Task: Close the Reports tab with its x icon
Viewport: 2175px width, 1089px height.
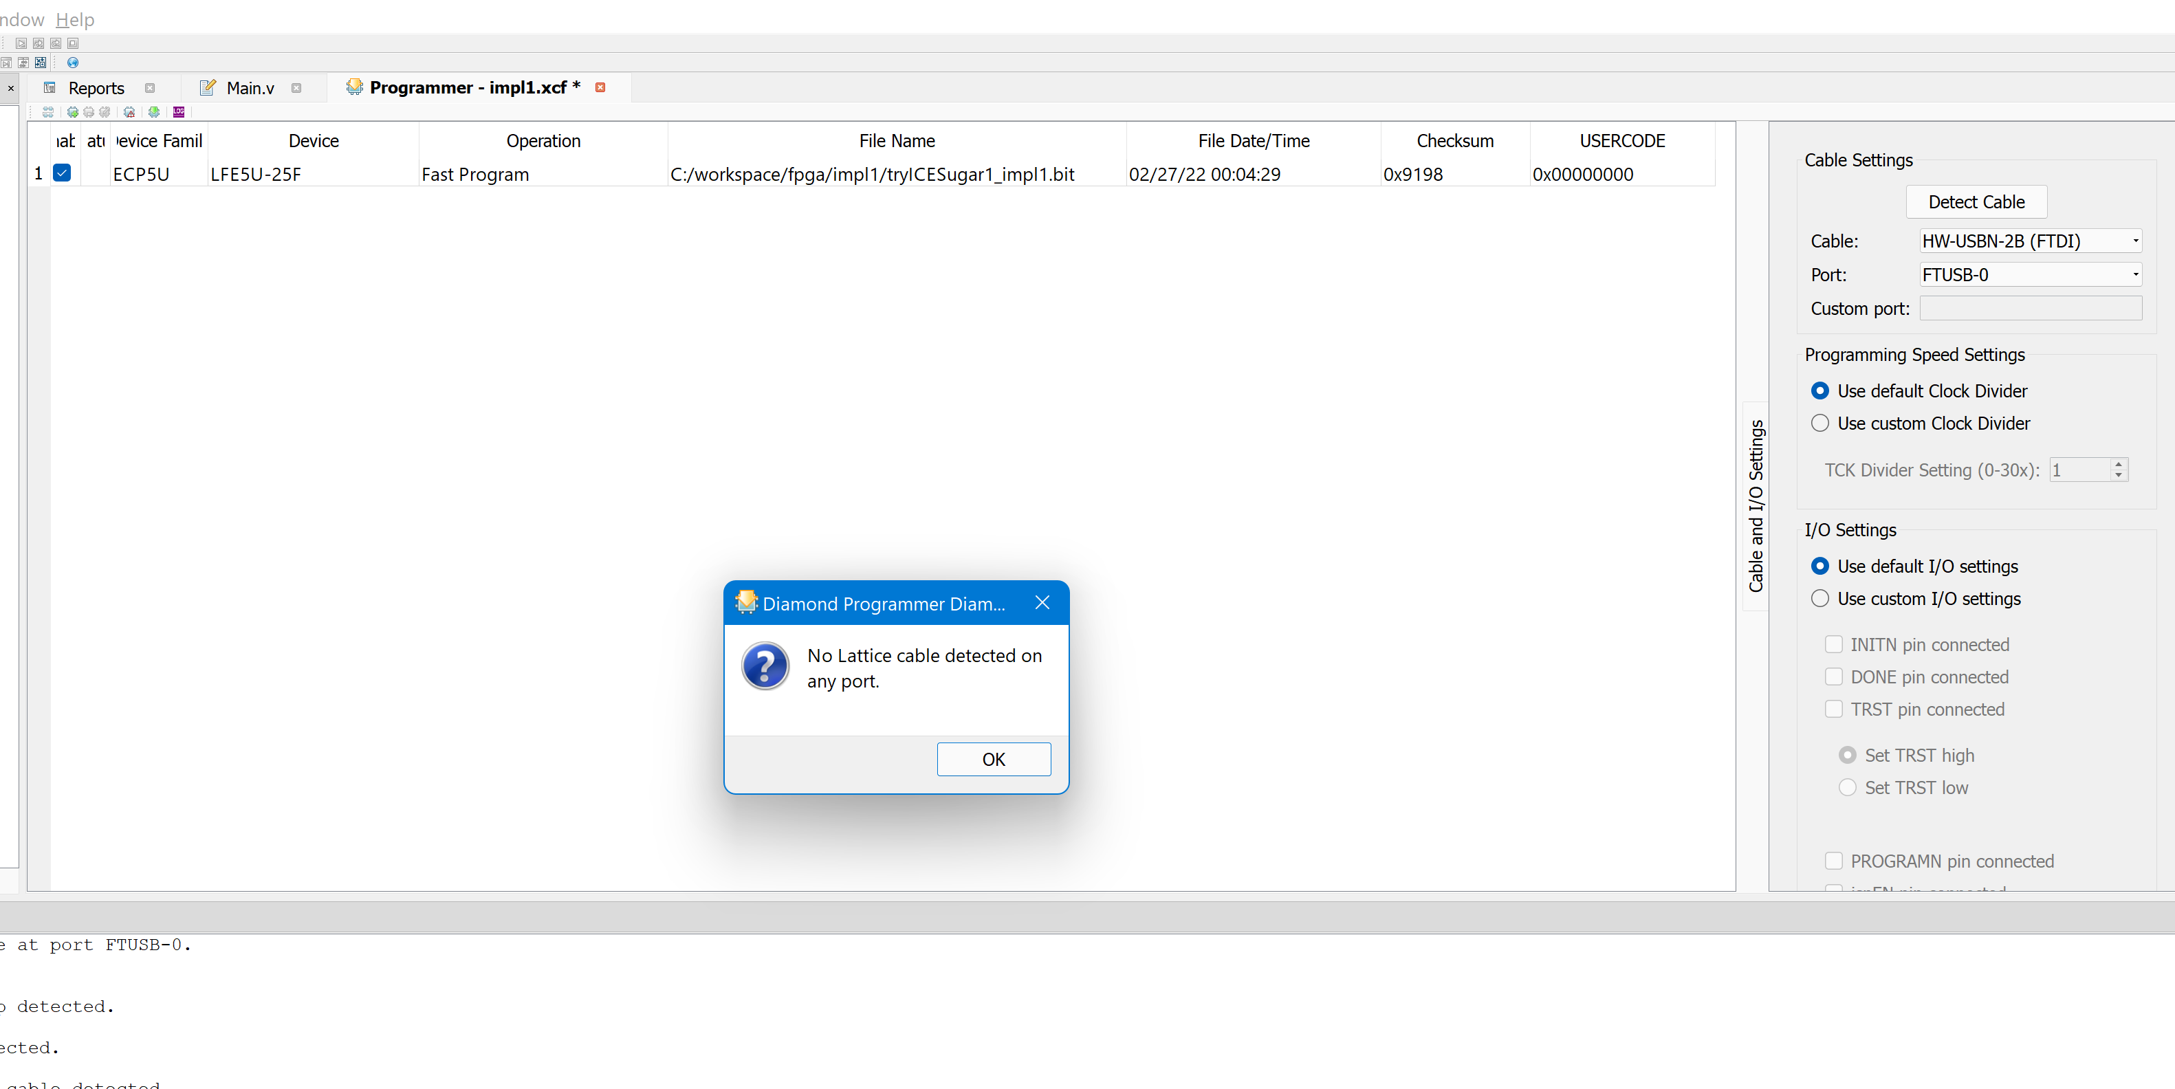Action: pos(151,88)
